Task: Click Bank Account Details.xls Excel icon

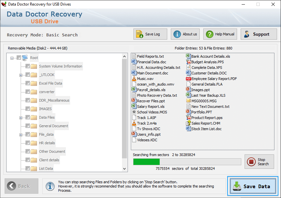Action: tap(188, 56)
